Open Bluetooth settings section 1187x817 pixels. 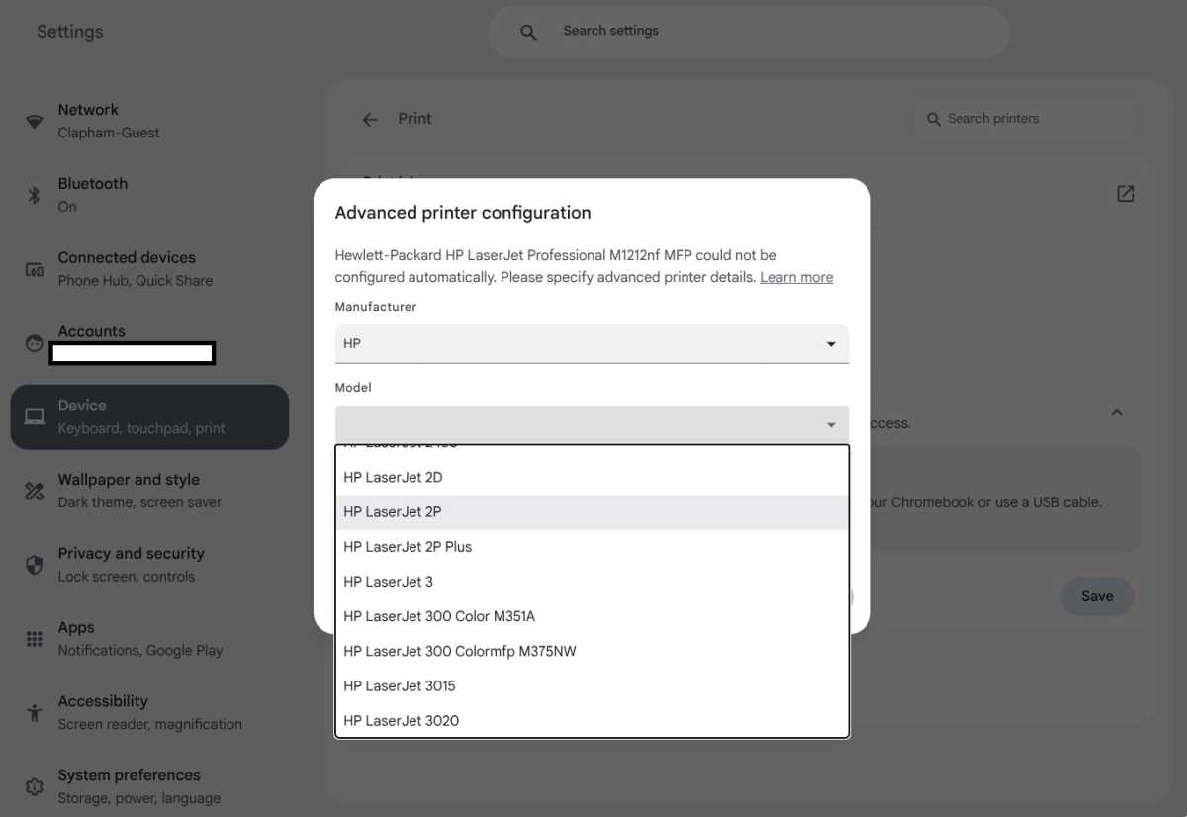click(149, 195)
